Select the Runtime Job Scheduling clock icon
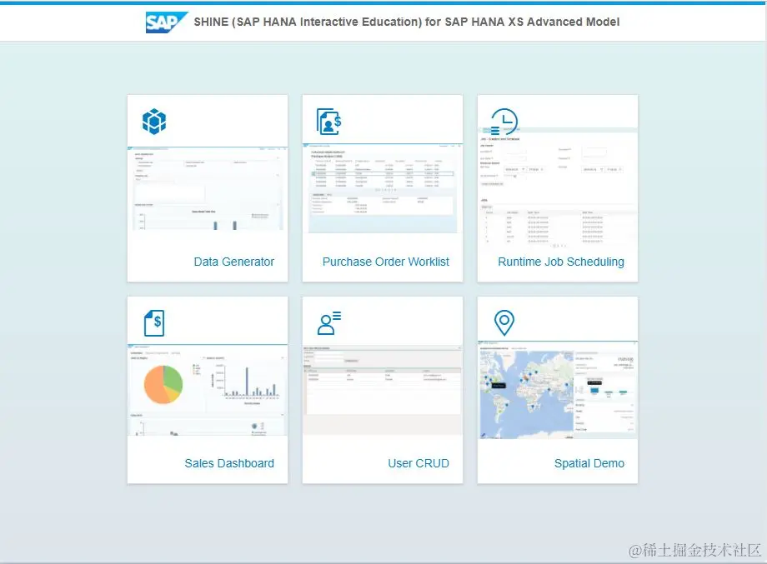Screen dimensions: 767x564 [x=504, y=122]
